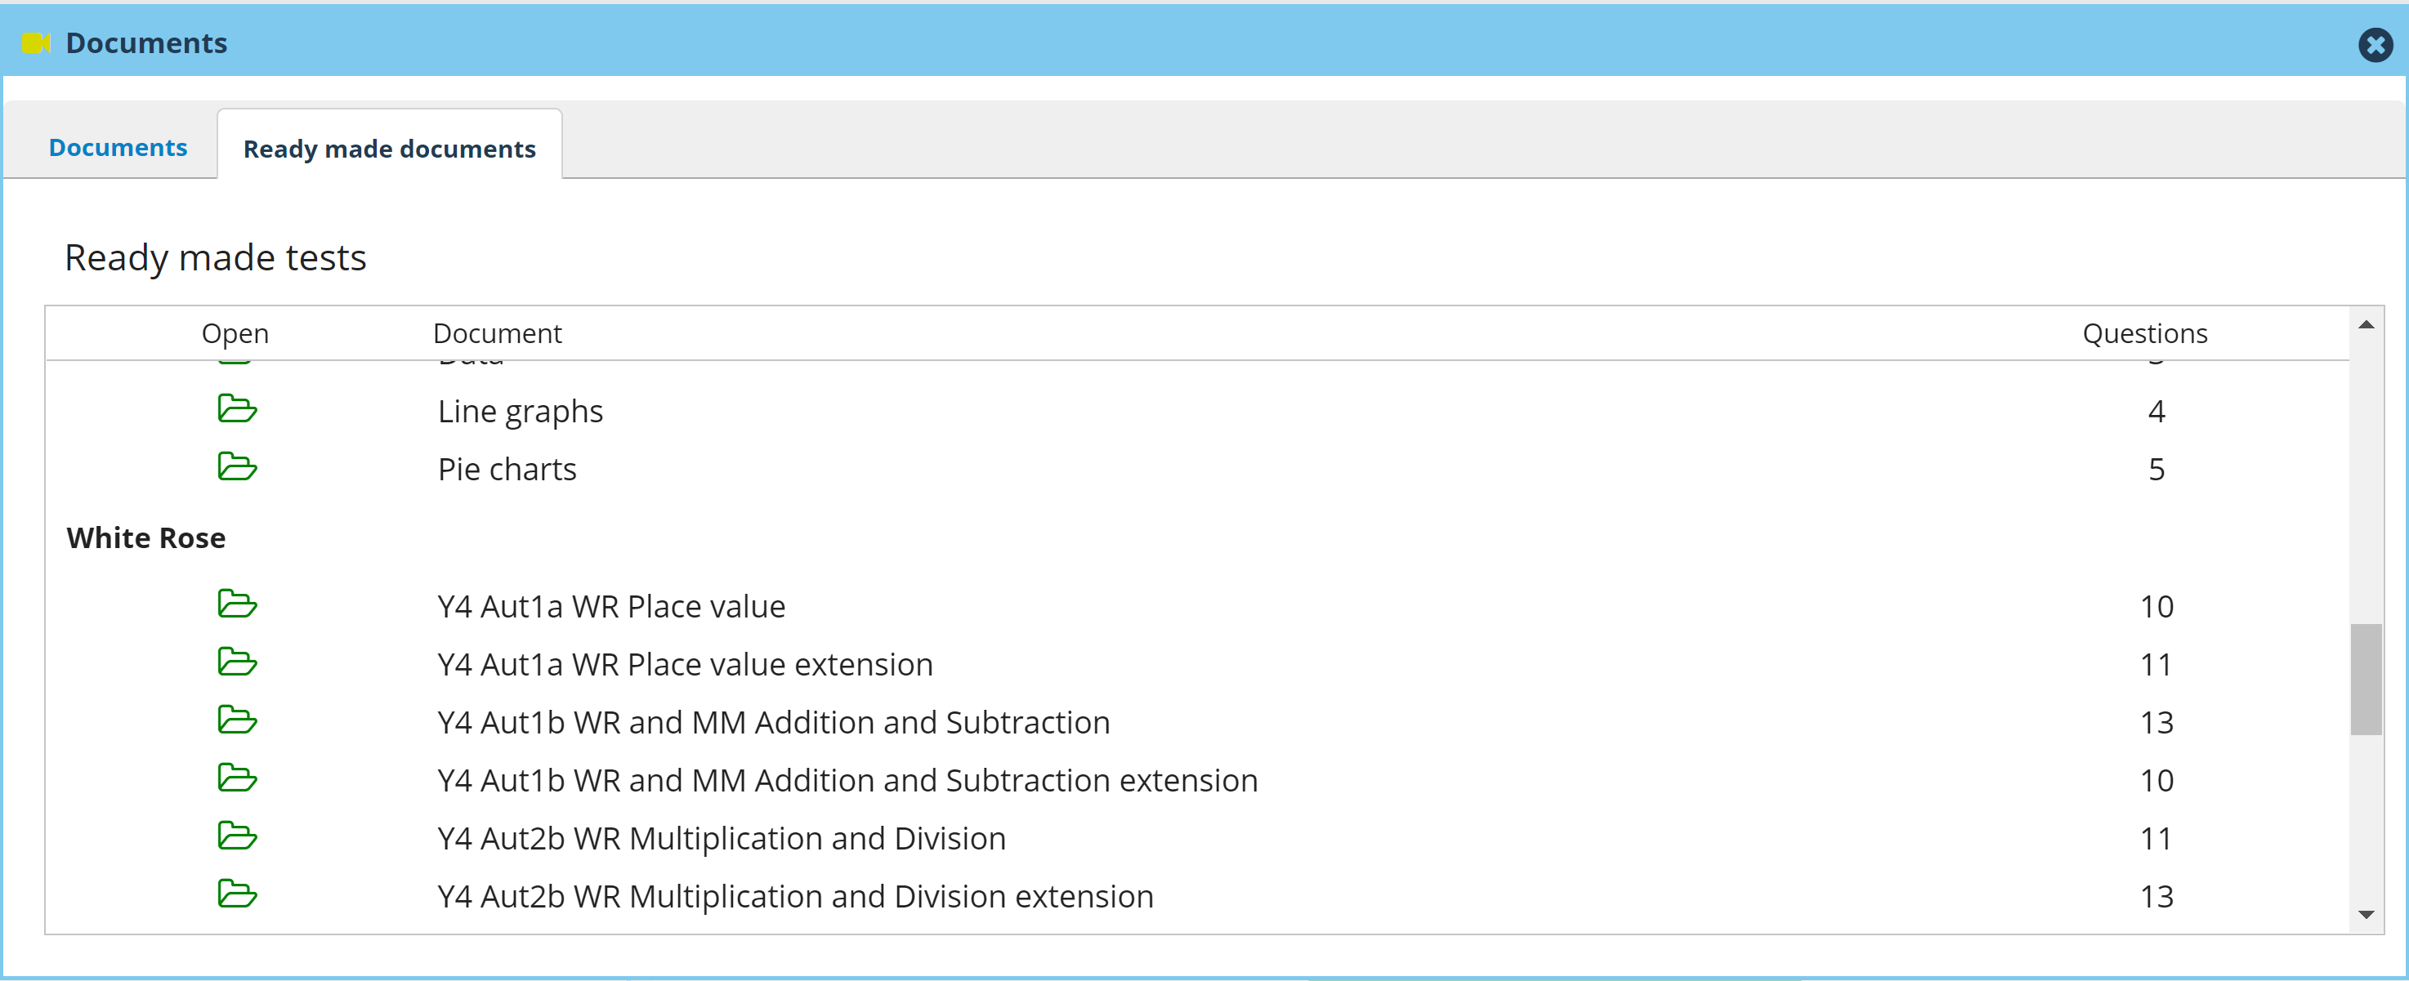
Task: Click the yellow Documents icon in title bar
Action: click(x=35, y=43)
